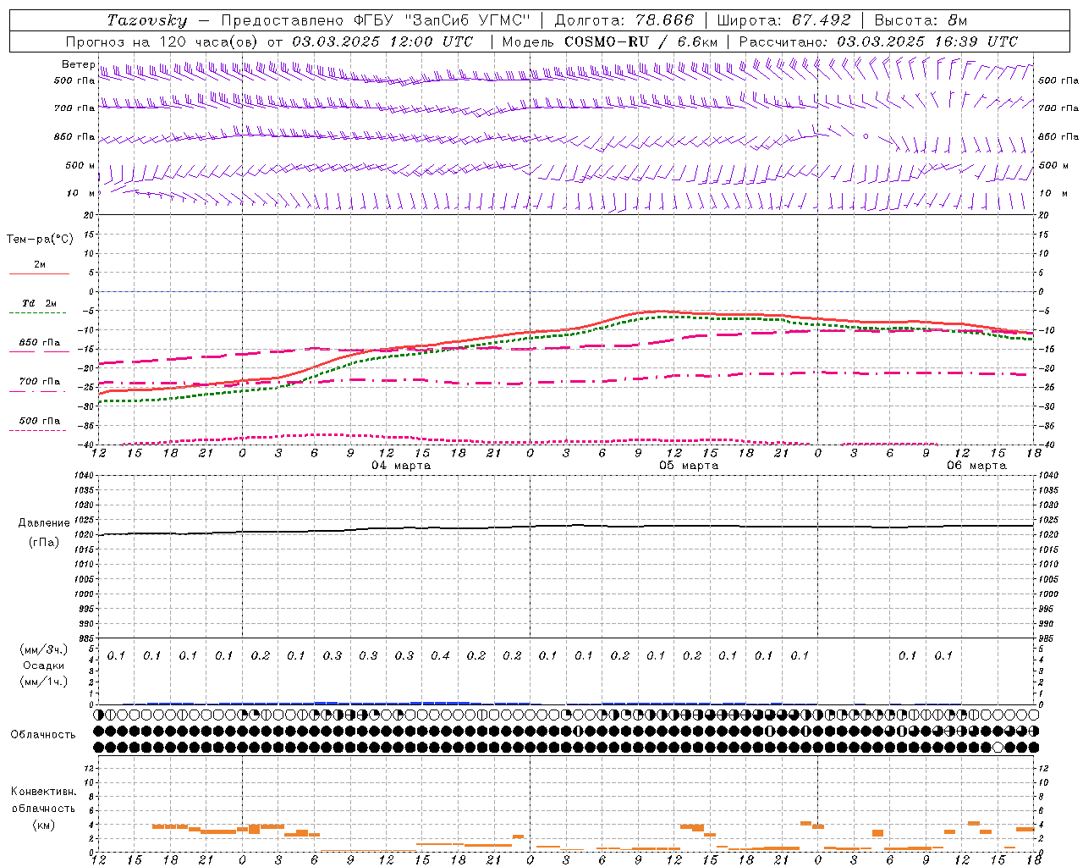Select the 700 гПа temperature legend entry

tap(39, 382)
